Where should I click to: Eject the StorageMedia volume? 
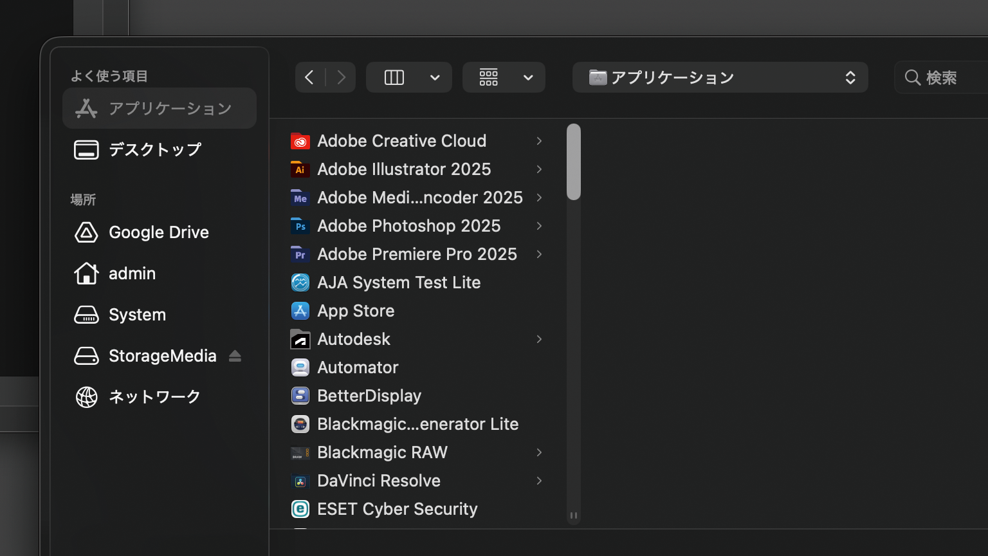(x=235, y=356)
